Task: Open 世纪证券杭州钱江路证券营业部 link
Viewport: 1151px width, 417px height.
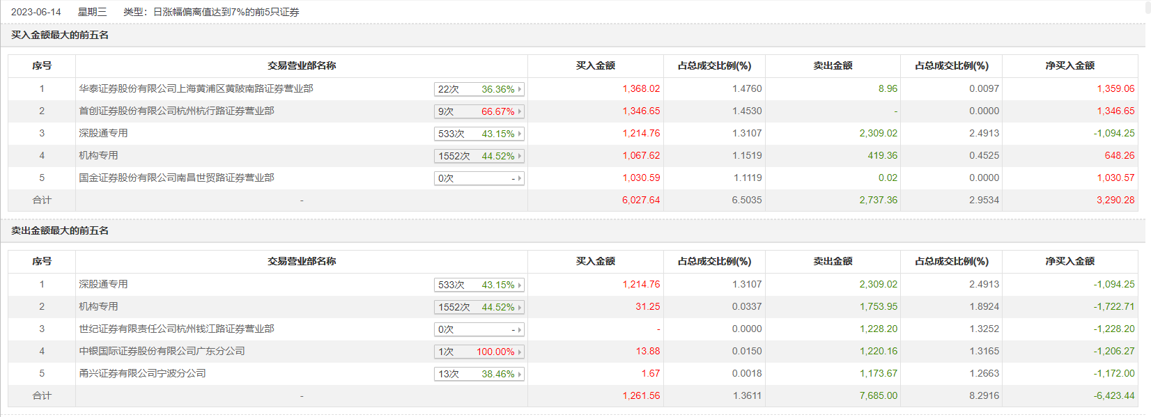Action: [176, 329]
